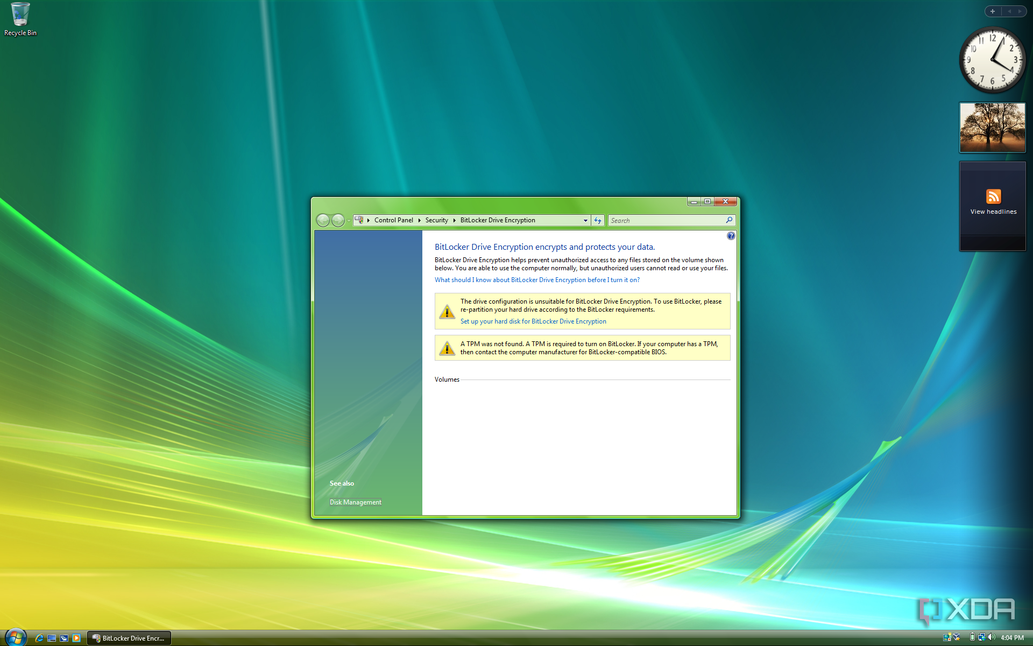Screen dimensions: 1033x646
Task: Open the Start orb menu
Action: pyautogui.click(x=15, y=637)
